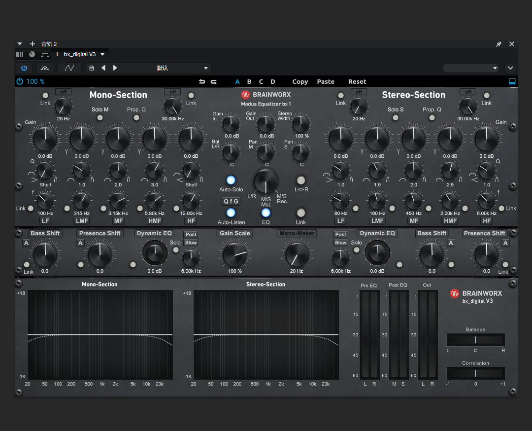Click the Mono-Section Dynamic EQ label
Viewport: 532px width, 431px height.
pyautogui.click(x=154, y=233)
